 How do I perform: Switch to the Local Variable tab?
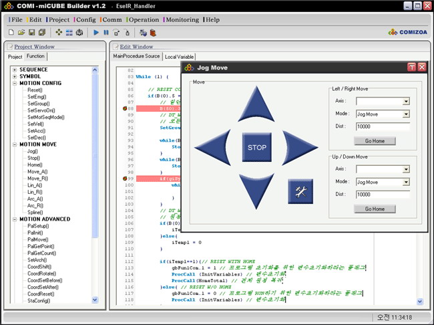click(x=180, y=57)
